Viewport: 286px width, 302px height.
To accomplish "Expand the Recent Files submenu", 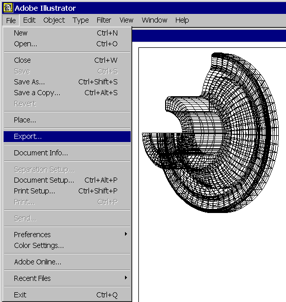I will tap(67, 278).
